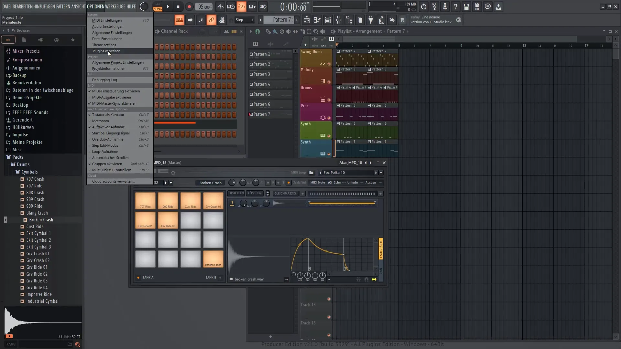This screenshot has height=349, width=621.
Task: Toggle the metronome icon in toolbar
Action: pos(220,6)
